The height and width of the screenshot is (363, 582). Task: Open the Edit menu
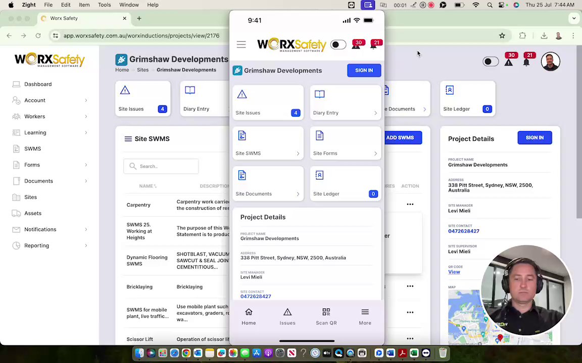(66, 5)
